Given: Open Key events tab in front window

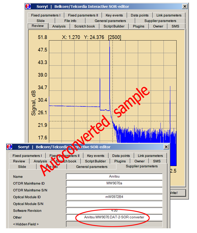Looking at the screenshot, I should [x=95, y=156].
